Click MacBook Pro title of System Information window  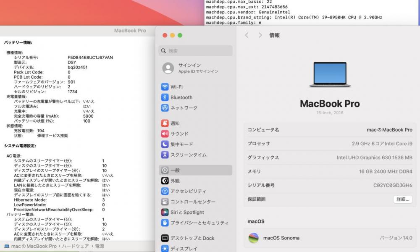[130, 31]
